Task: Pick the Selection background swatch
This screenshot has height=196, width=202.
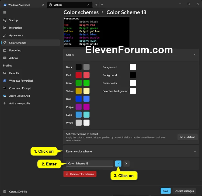Action: point(133,91)
